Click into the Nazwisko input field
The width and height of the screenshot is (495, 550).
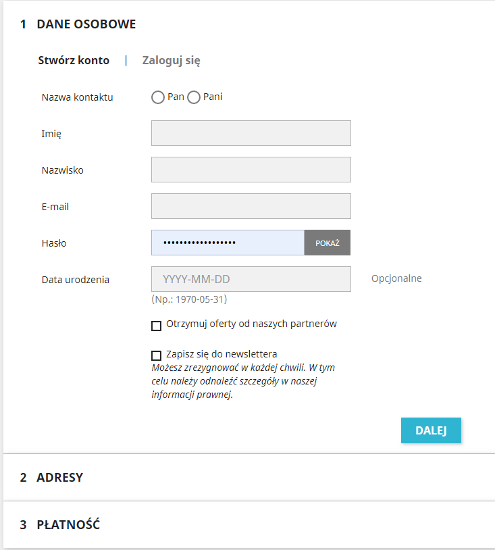click(251, 170)
